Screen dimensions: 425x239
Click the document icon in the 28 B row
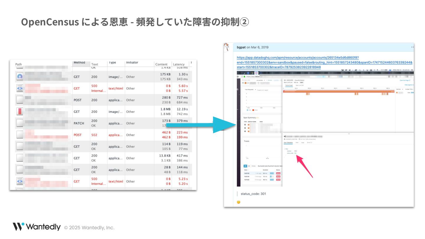20,170
